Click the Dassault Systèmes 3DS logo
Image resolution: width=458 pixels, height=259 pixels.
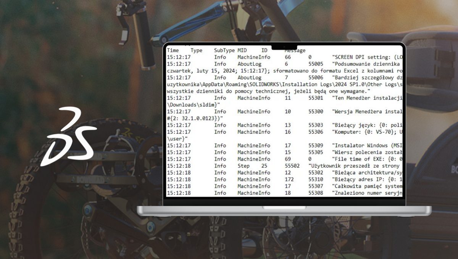[x=69, y=137]
